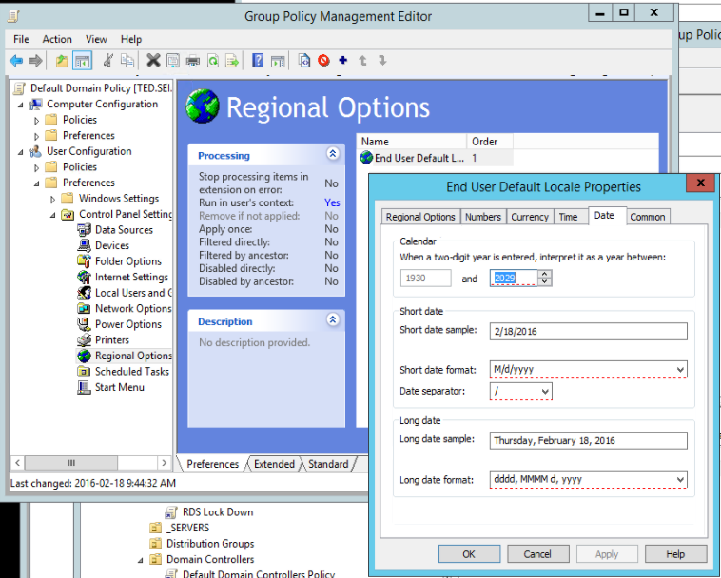Click the red X Delete toolbar icon

(153, 61)
